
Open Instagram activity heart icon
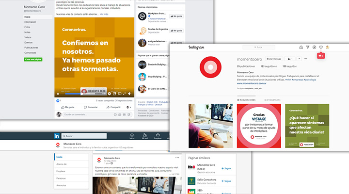click(321, 47)
